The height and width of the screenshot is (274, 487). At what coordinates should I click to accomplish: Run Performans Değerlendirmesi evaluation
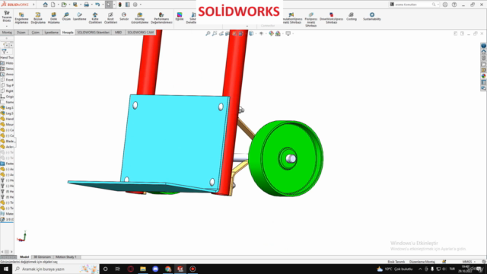tap(161, 18)
